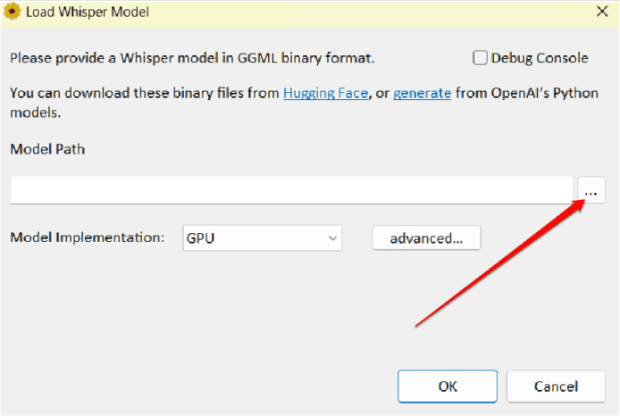
Task: Confirm the dialog with OK
Action: point(448,387)
